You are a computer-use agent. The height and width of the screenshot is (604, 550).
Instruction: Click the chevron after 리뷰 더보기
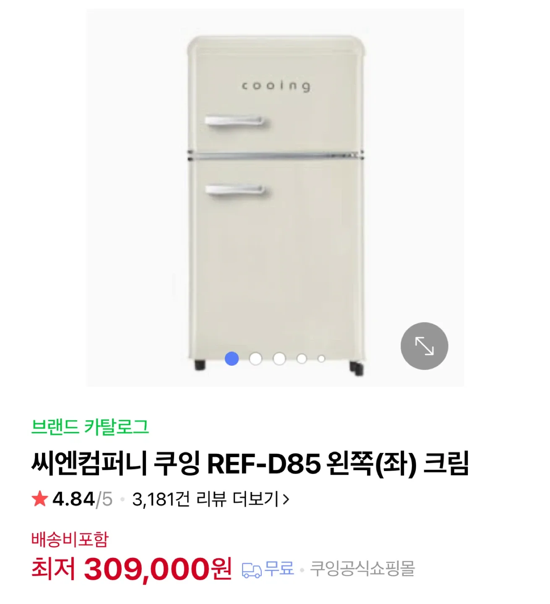(286, 499)
